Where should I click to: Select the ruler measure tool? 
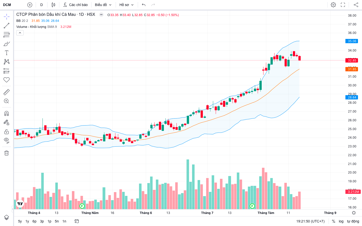pos(7,92)
